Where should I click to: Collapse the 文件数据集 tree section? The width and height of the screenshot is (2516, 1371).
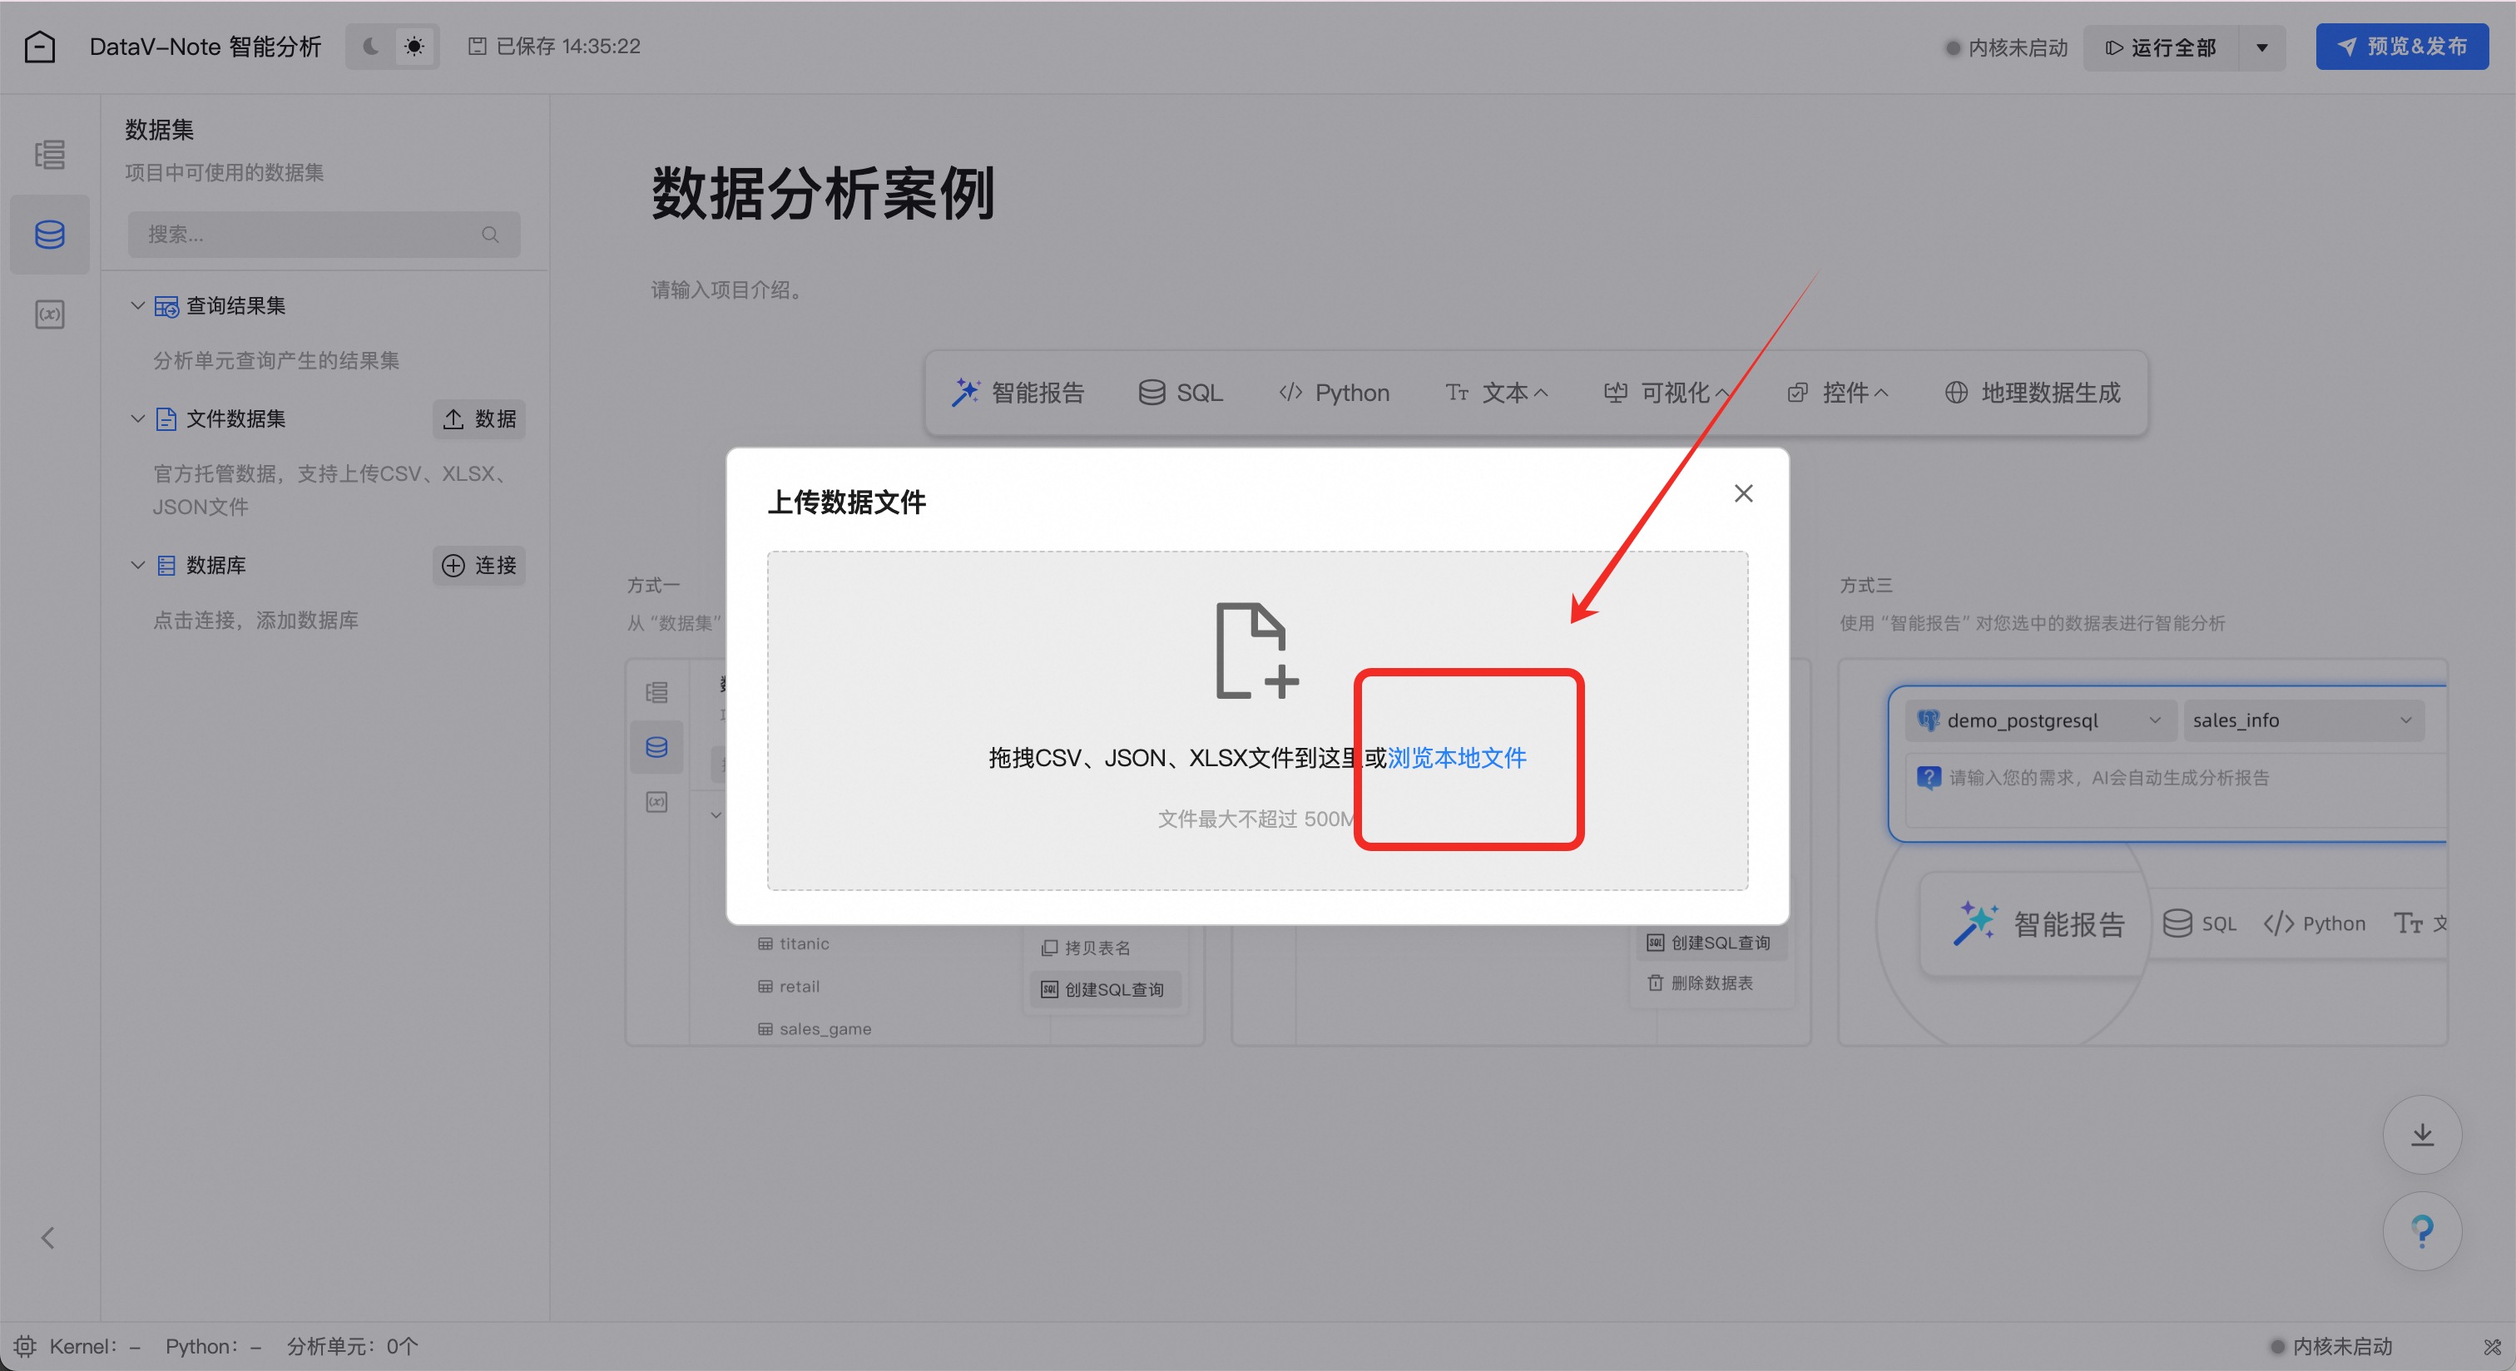click(x=138, y=419)
